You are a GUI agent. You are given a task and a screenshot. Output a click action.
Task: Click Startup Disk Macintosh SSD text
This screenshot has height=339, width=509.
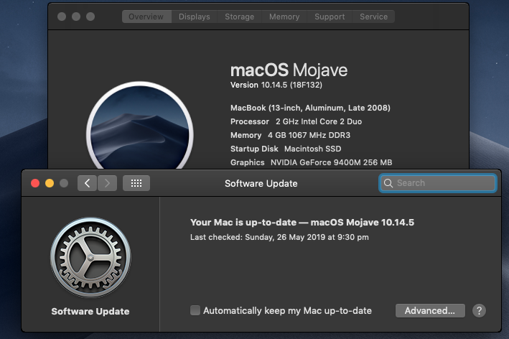[286, 149]
